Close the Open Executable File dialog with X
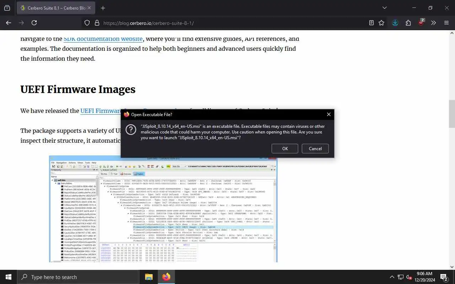This screenshot has width=455, height=284. pos(328,114)
